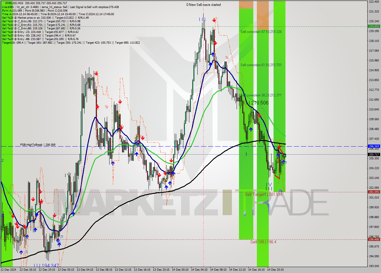The image size is (381, 273).
Task: Click the red 196.400 price tag on axis
Action: click(374, 239)
